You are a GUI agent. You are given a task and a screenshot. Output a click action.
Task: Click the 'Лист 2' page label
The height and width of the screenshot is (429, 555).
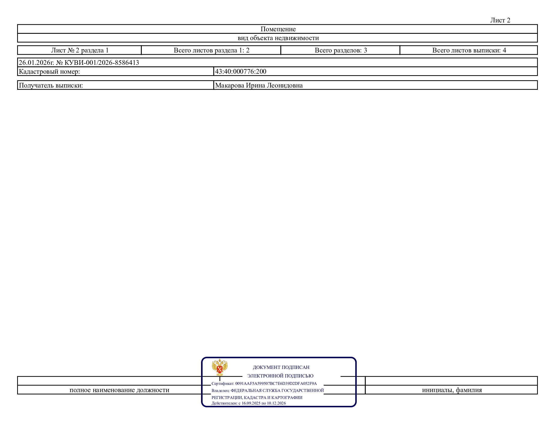tap(500, 20)
